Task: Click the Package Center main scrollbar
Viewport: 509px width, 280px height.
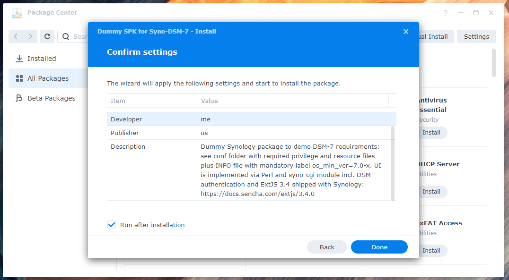Action: (x=494, y=63)
